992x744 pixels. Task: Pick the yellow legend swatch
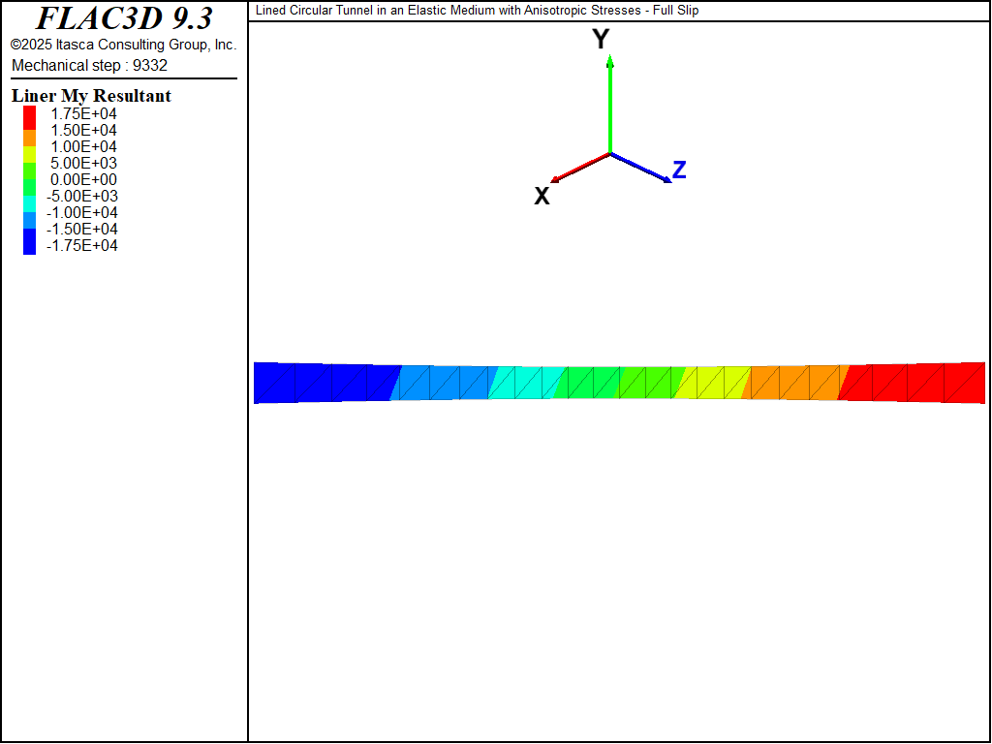30,155
